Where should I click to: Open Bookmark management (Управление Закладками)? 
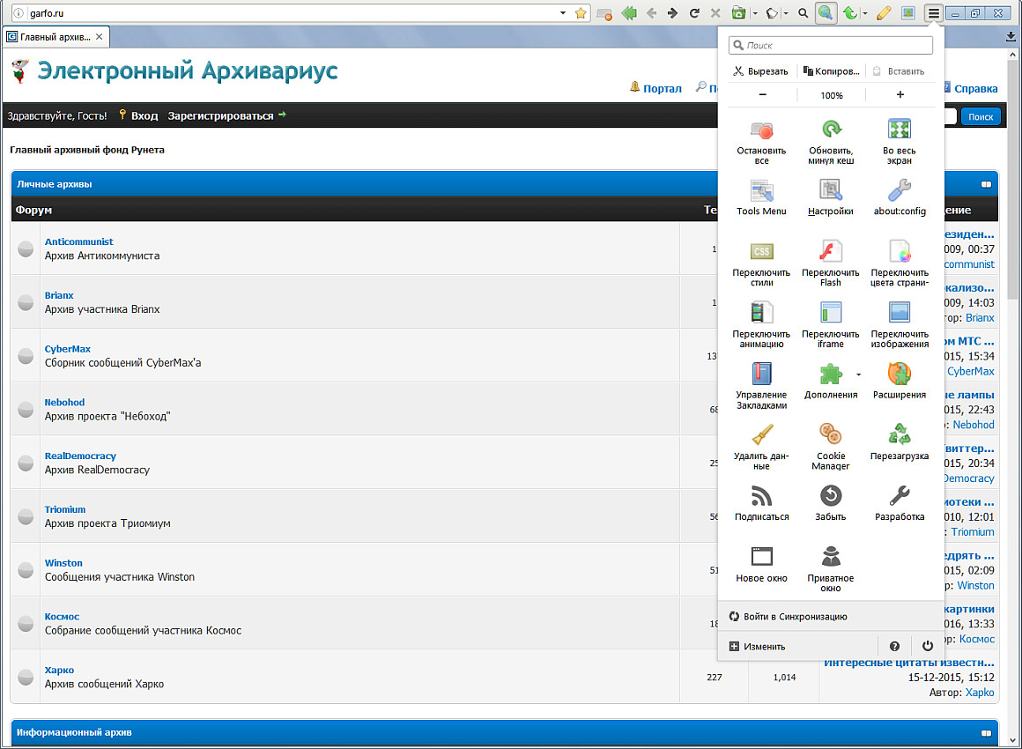761,374
